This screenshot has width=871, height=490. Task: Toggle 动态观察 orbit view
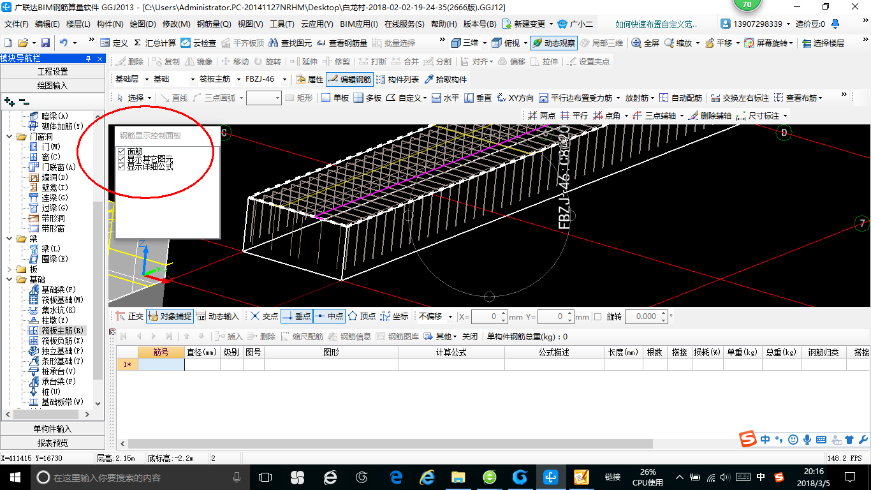pyautogui.click(x=553, y=43)
